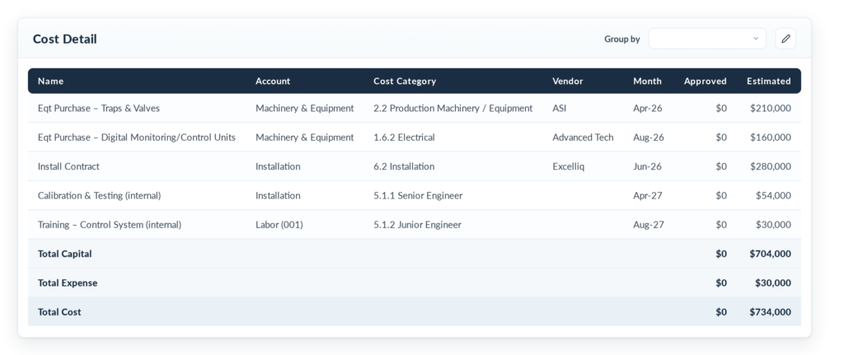Image resolution: width=844 pixels, height=355 pixels.
Task: Select 'Eqt Purchase – Traps & Valves' row name
Action: click(x=99, y=108)
